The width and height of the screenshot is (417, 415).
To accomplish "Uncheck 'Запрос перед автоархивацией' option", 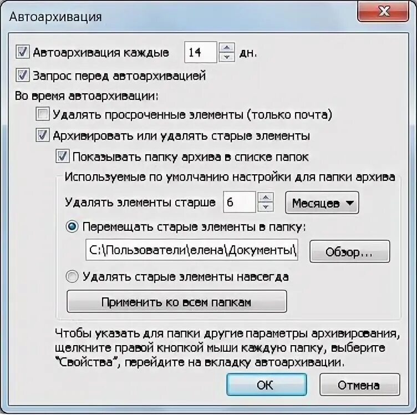I will point(23,75).
